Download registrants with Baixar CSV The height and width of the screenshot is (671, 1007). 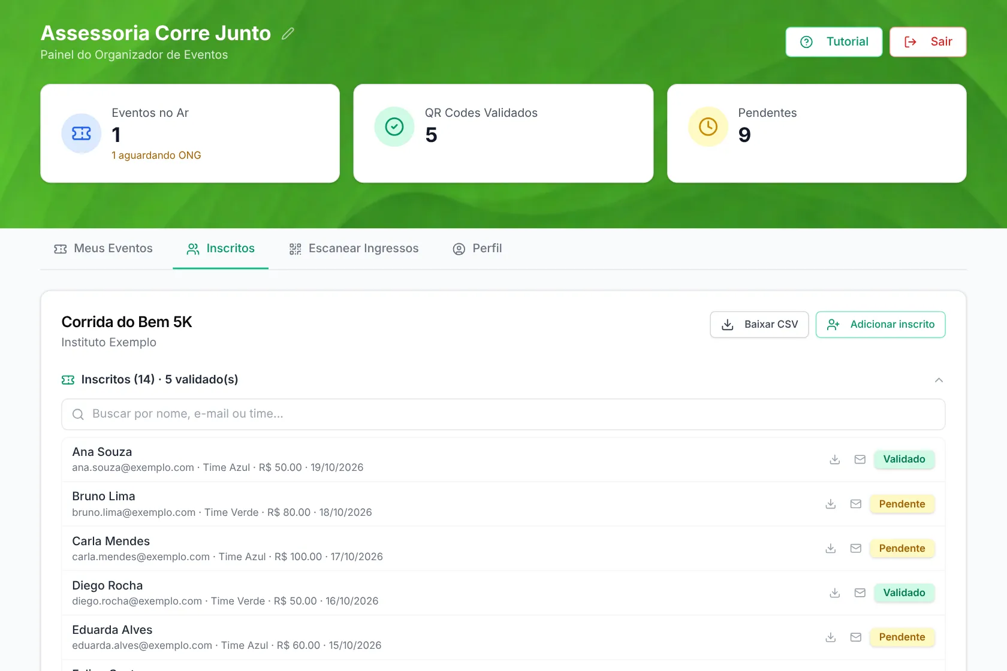(x=759, y=325)
